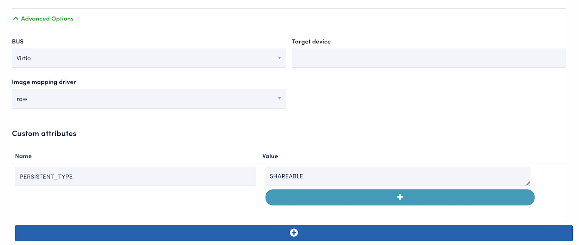Click the Target device label
The height and width of the screenshot is (245, 579).
311,42
